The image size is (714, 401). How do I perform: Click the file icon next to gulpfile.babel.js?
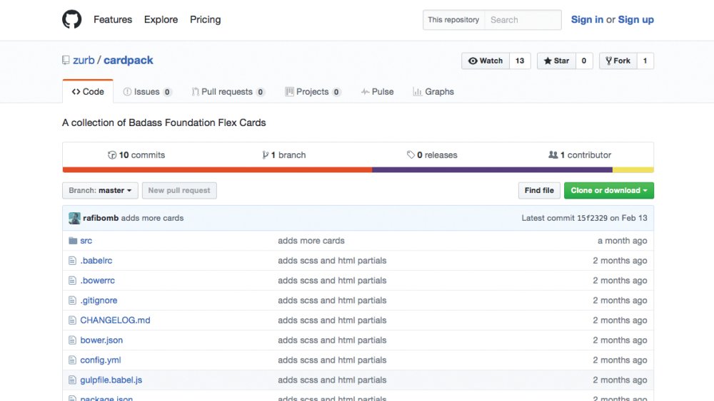[x=72, y=380]
